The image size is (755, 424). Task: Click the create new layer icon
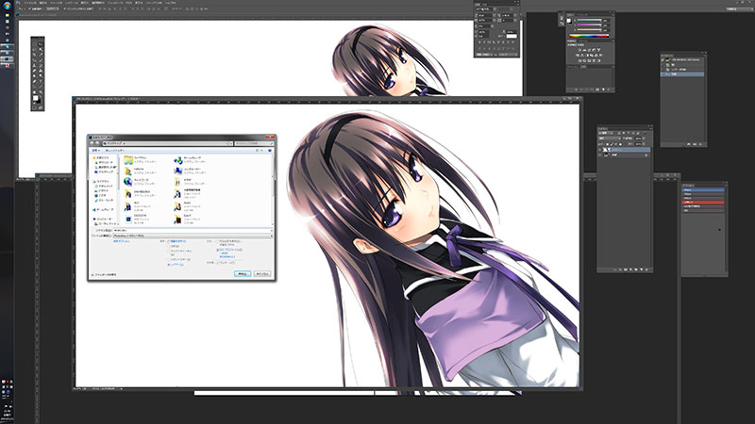coord(642,269)
